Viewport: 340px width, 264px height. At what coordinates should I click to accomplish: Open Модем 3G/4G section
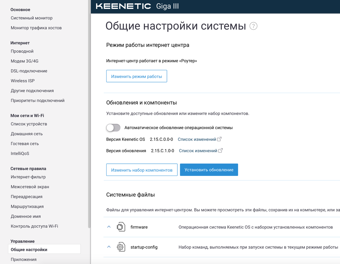coord(24,61)
